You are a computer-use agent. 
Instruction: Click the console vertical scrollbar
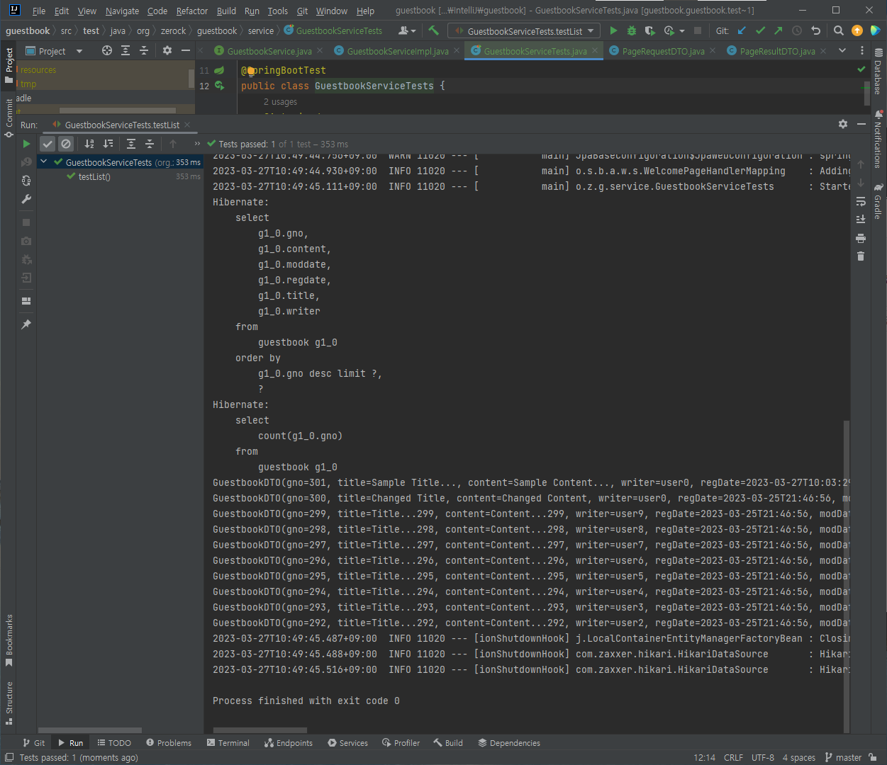846,576
